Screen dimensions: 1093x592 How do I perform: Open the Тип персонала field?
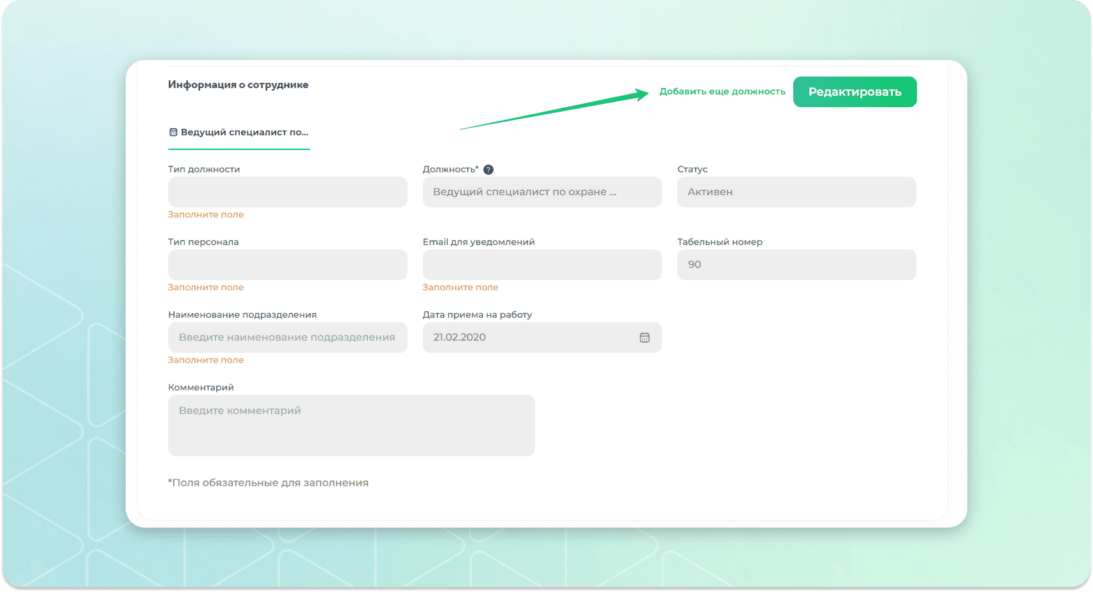click(x=288, y=265)
